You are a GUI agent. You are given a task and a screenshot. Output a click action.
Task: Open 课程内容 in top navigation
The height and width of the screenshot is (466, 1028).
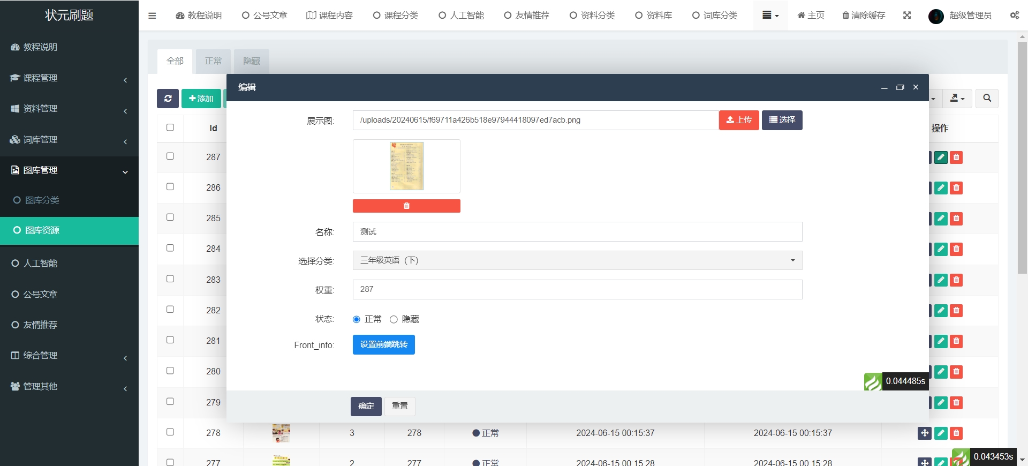(329, 16)
